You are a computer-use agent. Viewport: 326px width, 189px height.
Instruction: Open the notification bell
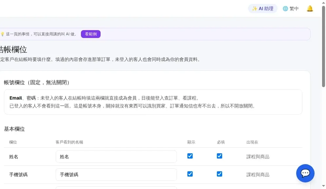pyautogui.click(x=310, y=9)
